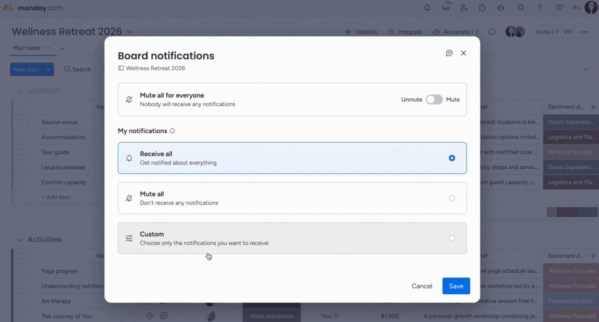599x322 pixels.
Task: Switch to the Main table tab
Action: tap(27, 48)
